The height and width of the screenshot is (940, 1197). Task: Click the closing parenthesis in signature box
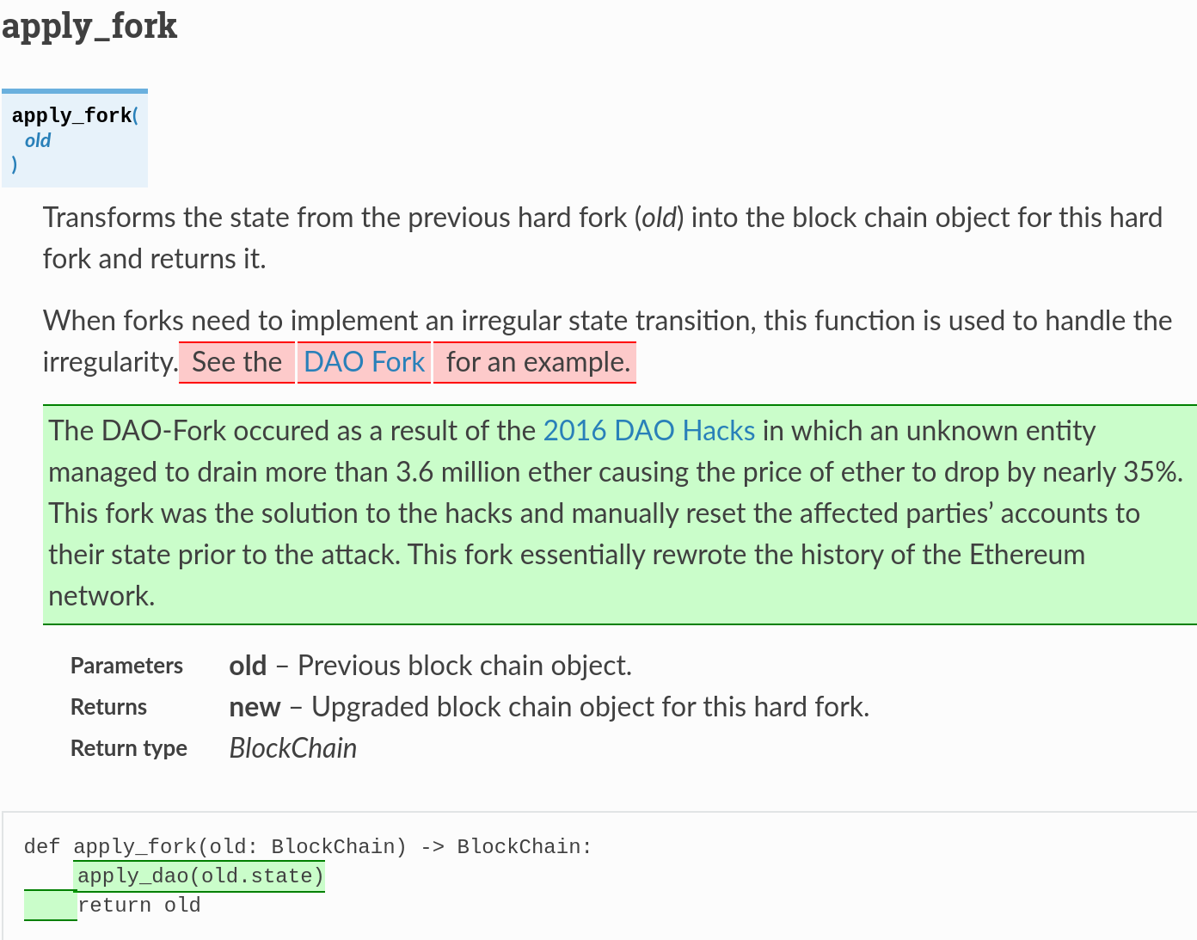pos(15,164)
